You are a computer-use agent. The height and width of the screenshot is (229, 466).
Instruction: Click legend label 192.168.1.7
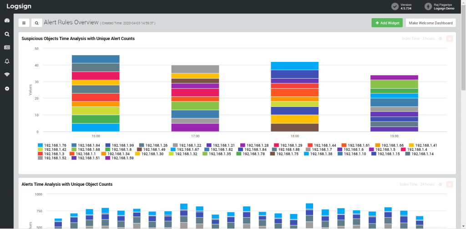tap(322, 150)
